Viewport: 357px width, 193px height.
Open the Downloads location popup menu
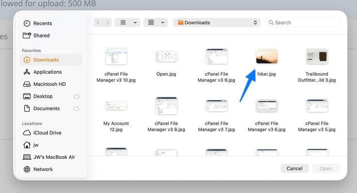point(217,22)
